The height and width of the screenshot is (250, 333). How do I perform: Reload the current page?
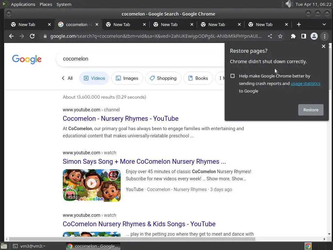(x=32, y=36)
